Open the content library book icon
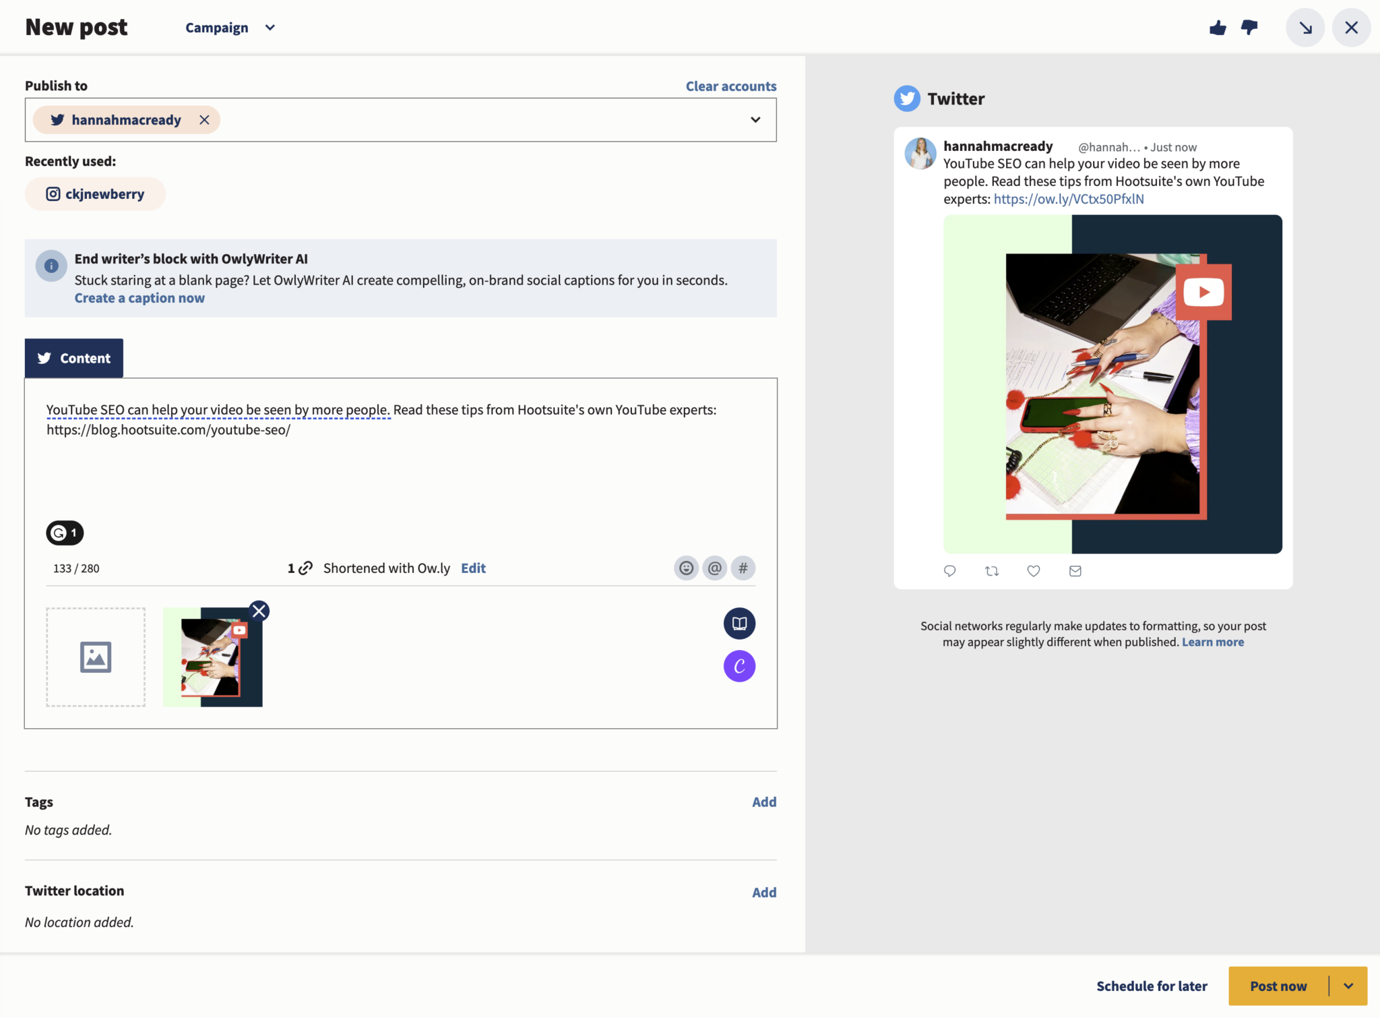 [x=739, y=623]
